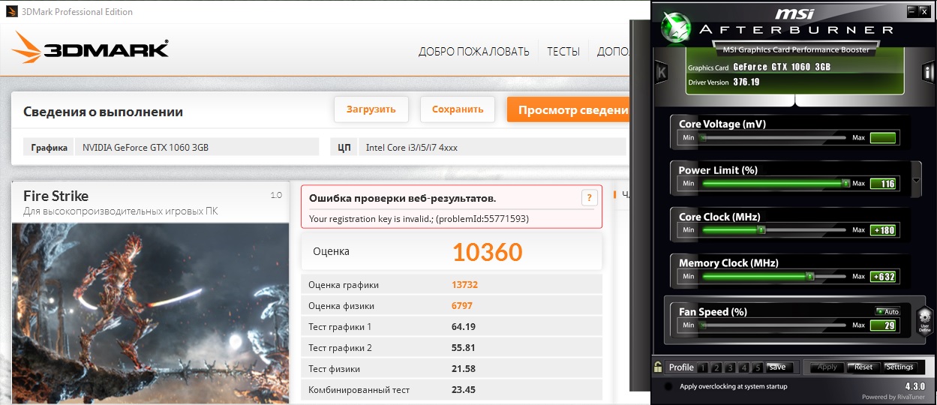Click the Fire Strike preview image
Image resolution: width=937 pixels, height=405 pixels.
pyautogui.click(x=151, y=314)
